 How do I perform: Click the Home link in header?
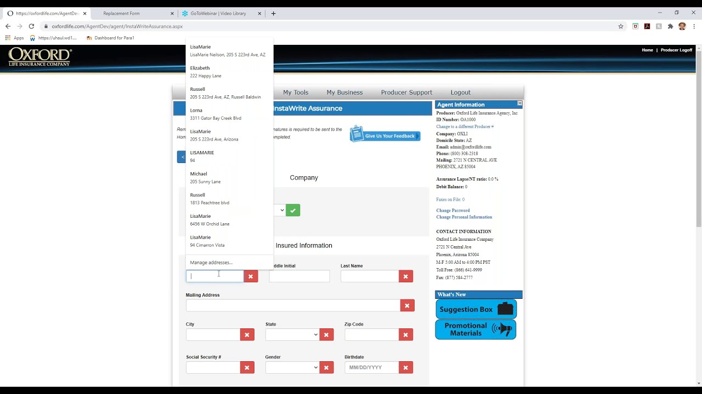click(x=647, y=50)
